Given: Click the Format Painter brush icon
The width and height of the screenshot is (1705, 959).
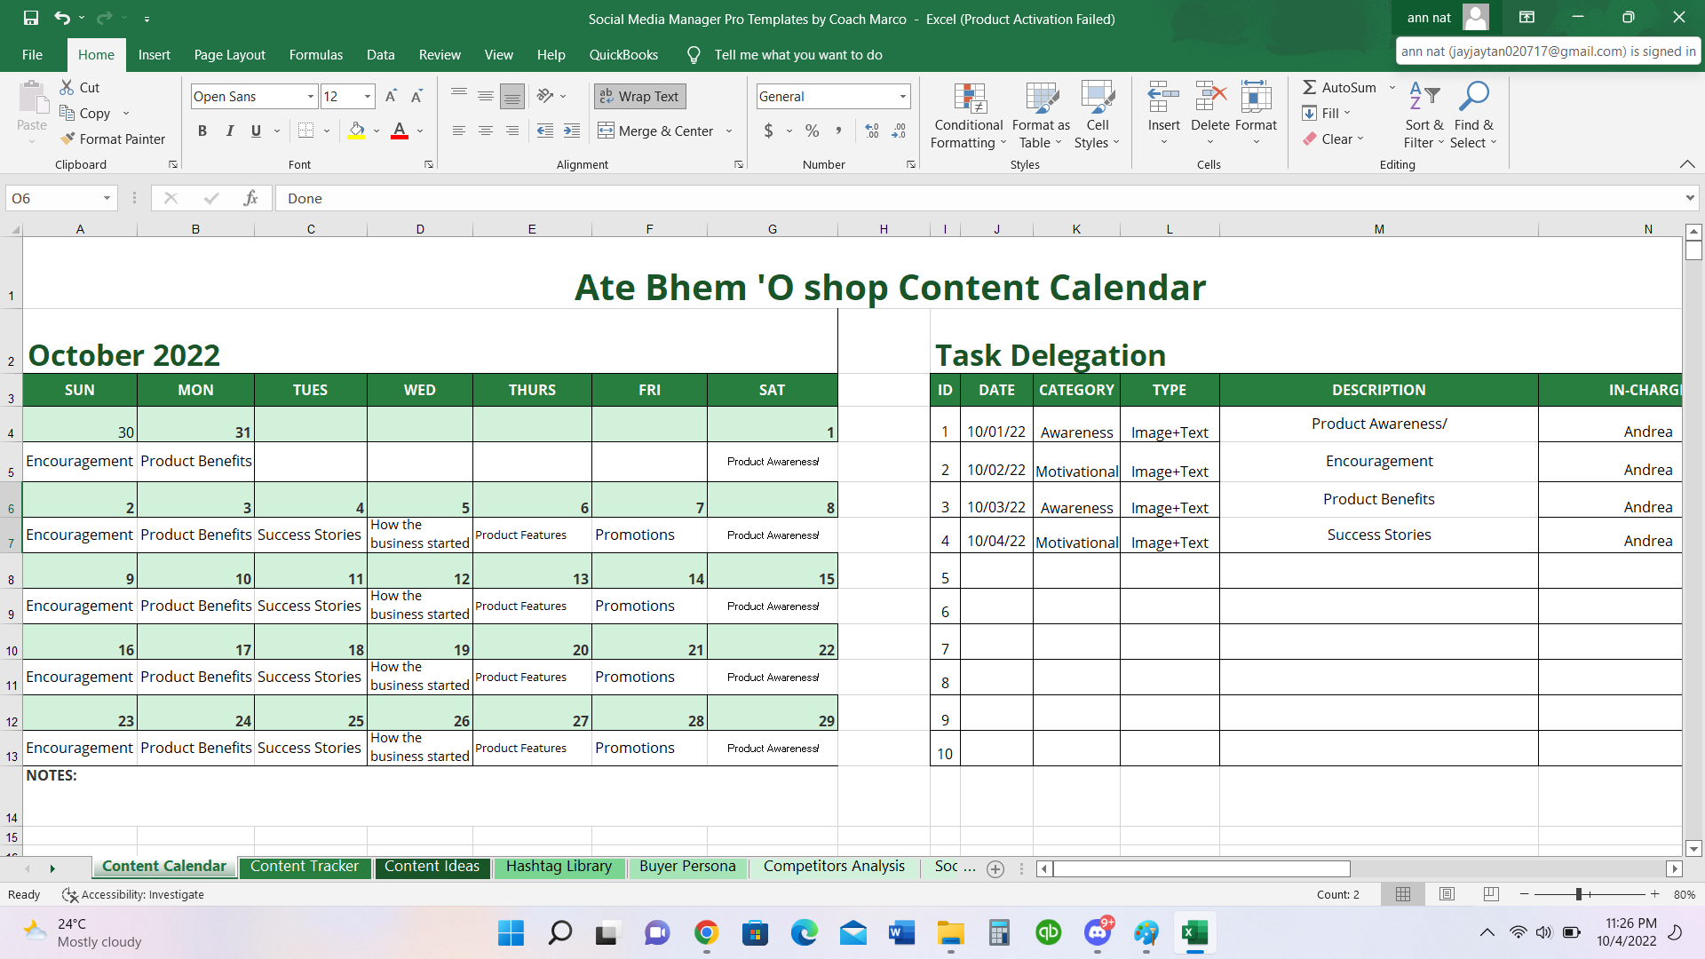Looking at the screenshot, I should (x=67, y=139).
